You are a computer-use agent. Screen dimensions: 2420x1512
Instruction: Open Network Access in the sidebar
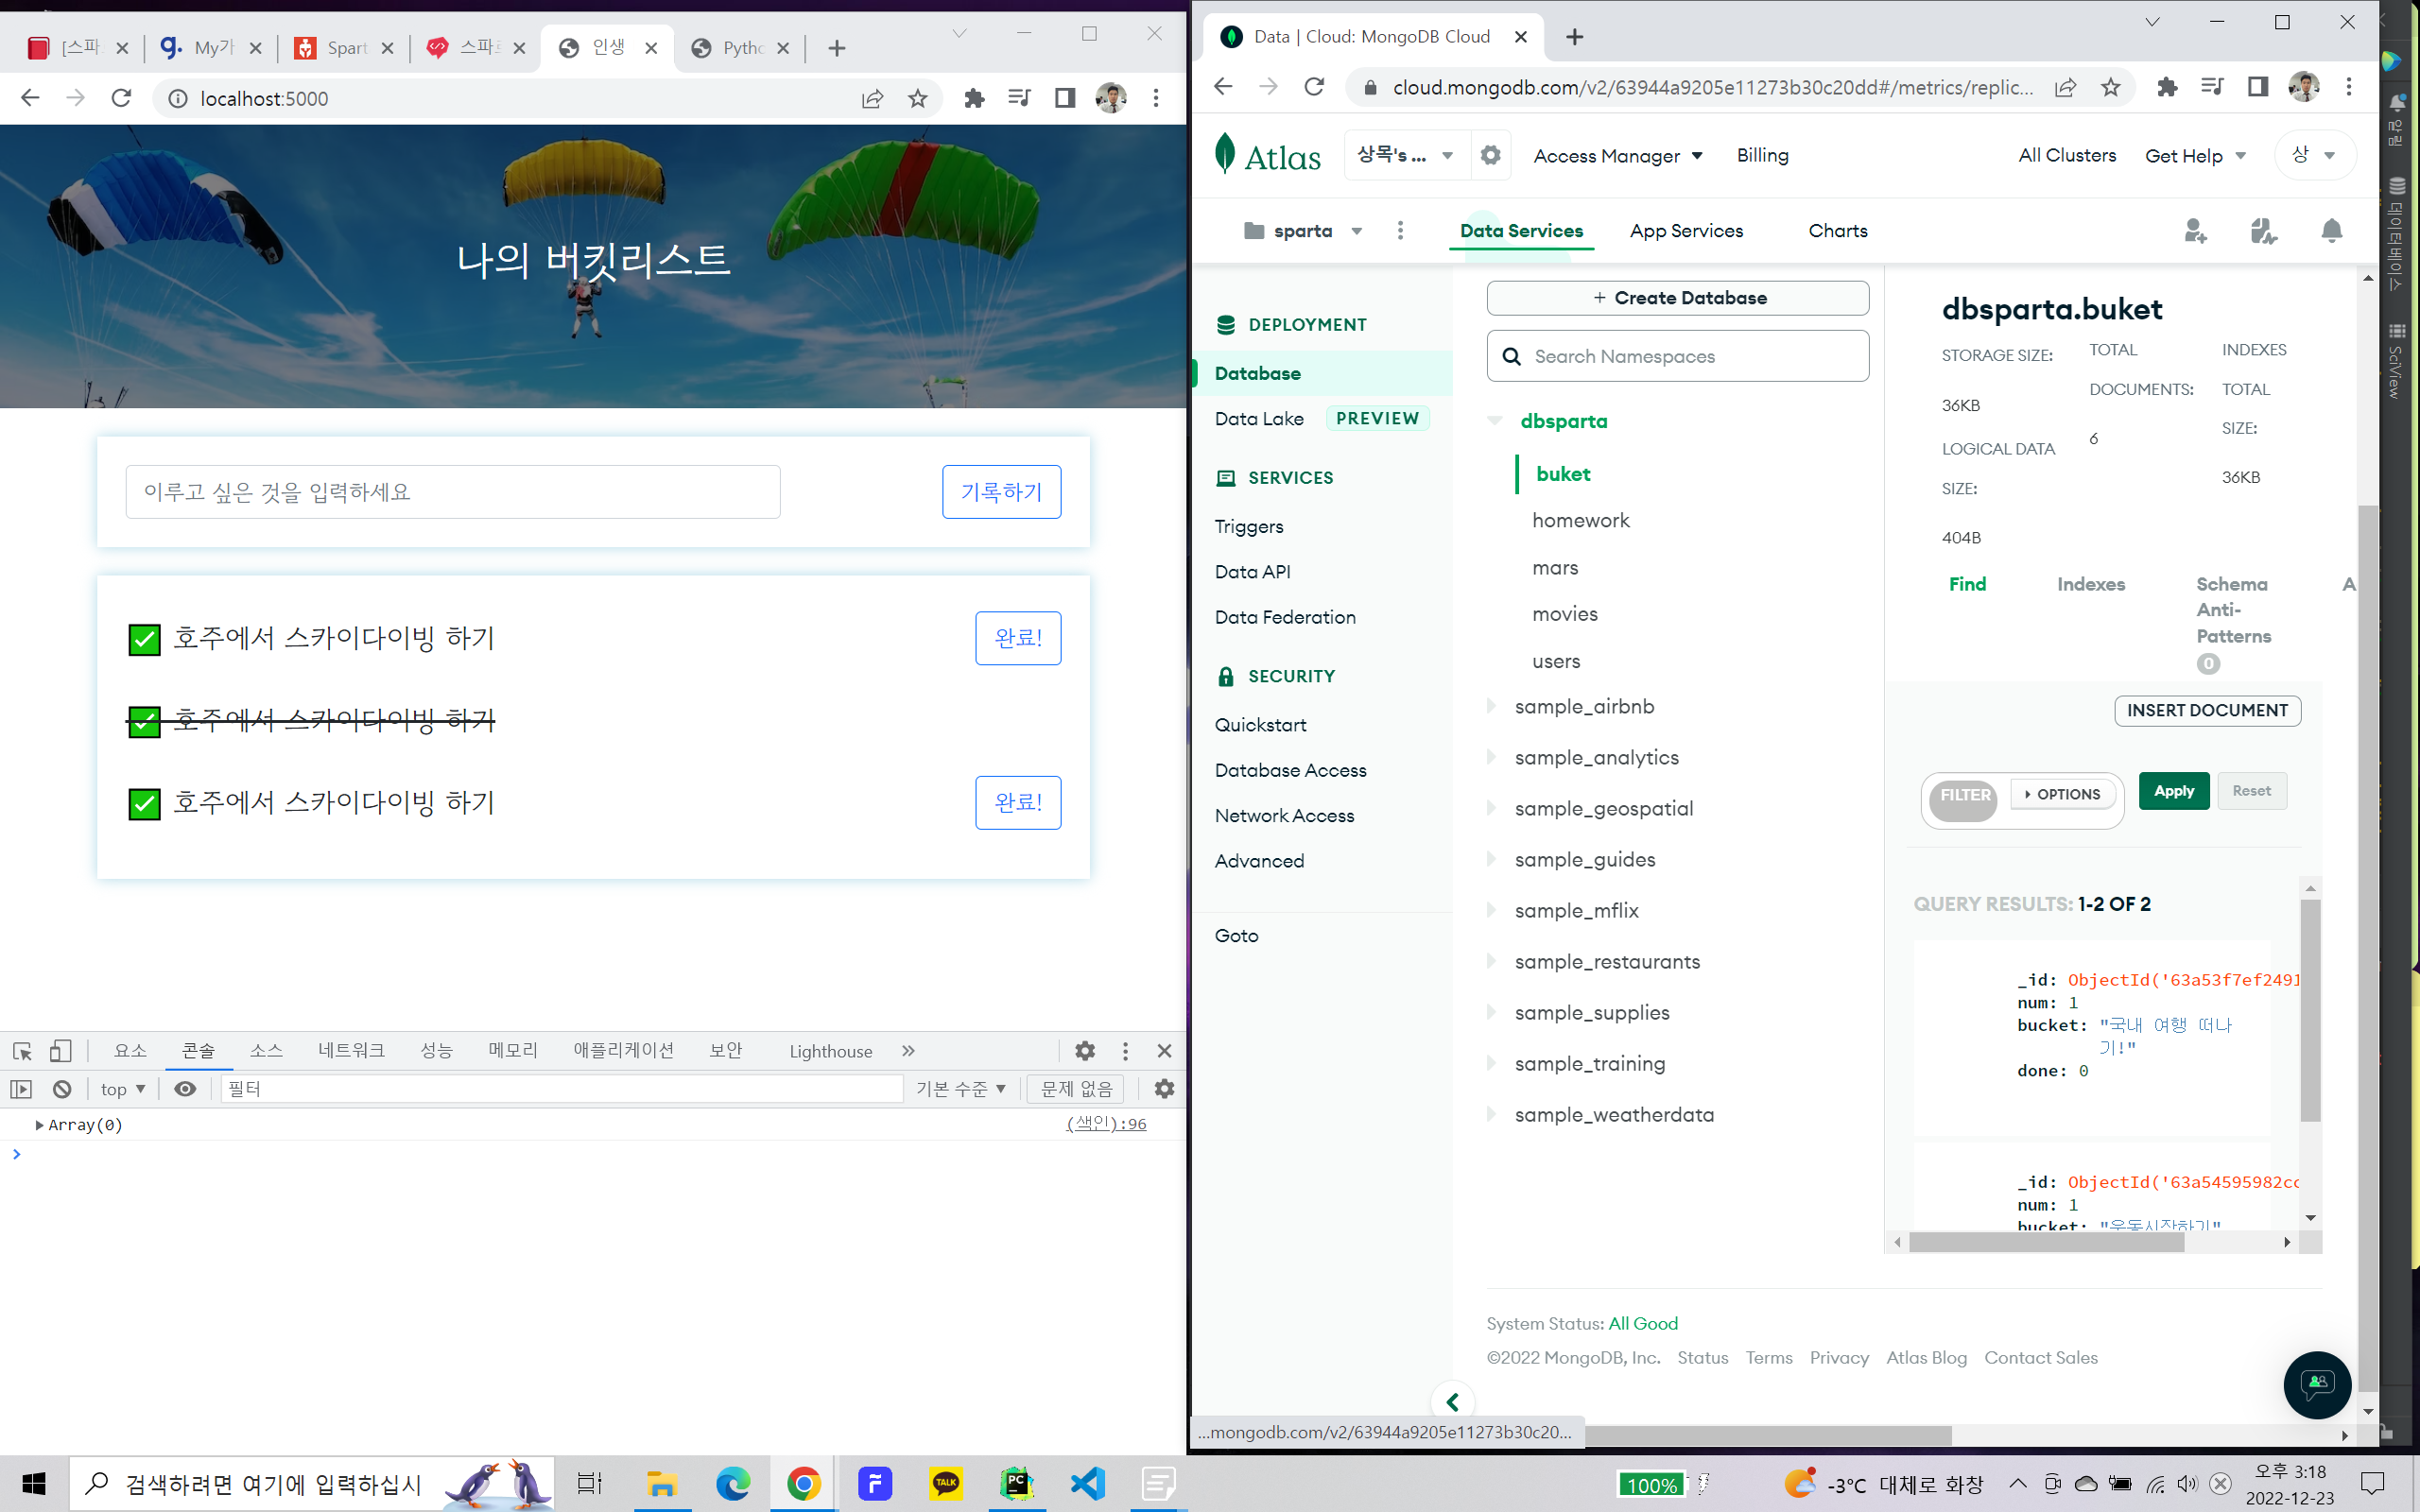click(1284, 815)
